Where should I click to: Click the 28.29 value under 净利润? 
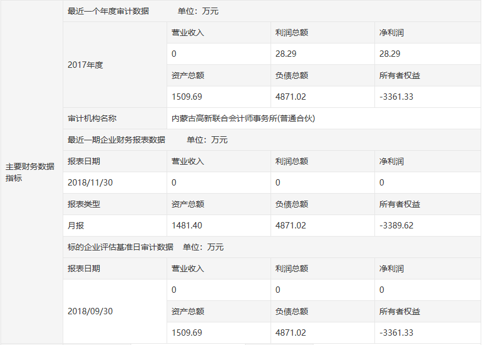(390, 54)
